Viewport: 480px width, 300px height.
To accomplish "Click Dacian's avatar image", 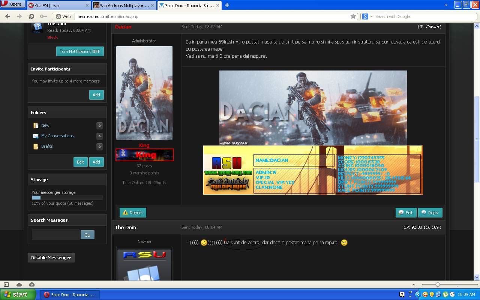I will (144, 93).
